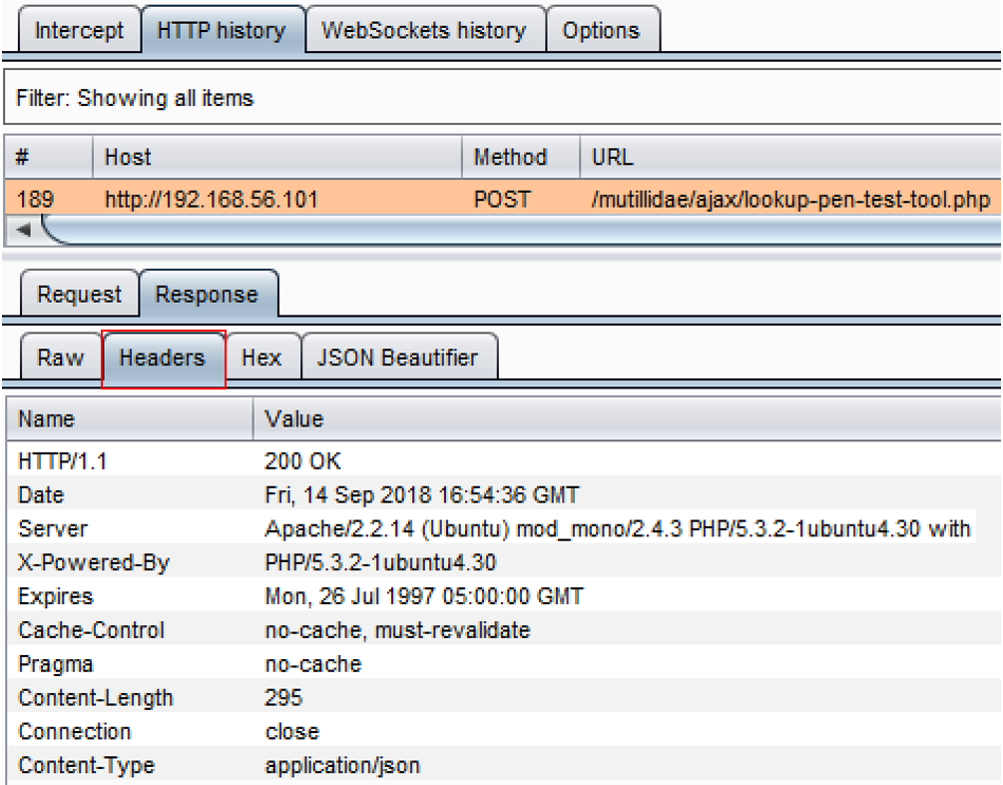Select the Date header name
Screen dimensions: 1003x785
41,495
